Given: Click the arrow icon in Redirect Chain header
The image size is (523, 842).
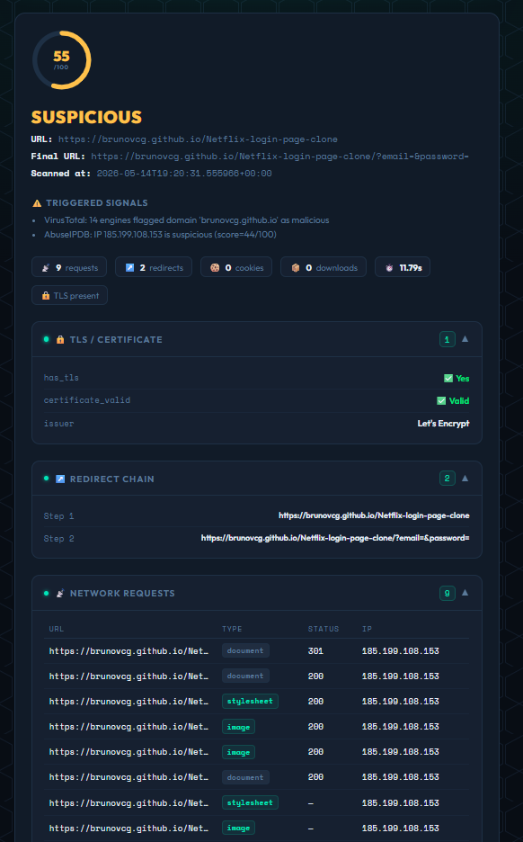Looking at the screenshot, I should tap(60, 479).
